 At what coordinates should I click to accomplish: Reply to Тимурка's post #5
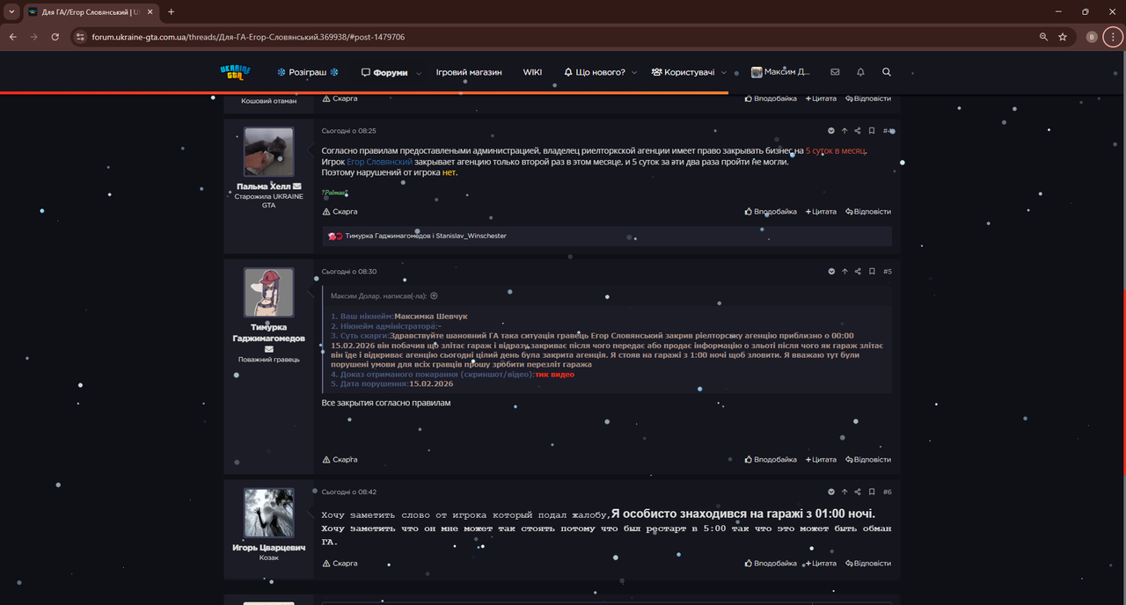click(x=867, y=460)
